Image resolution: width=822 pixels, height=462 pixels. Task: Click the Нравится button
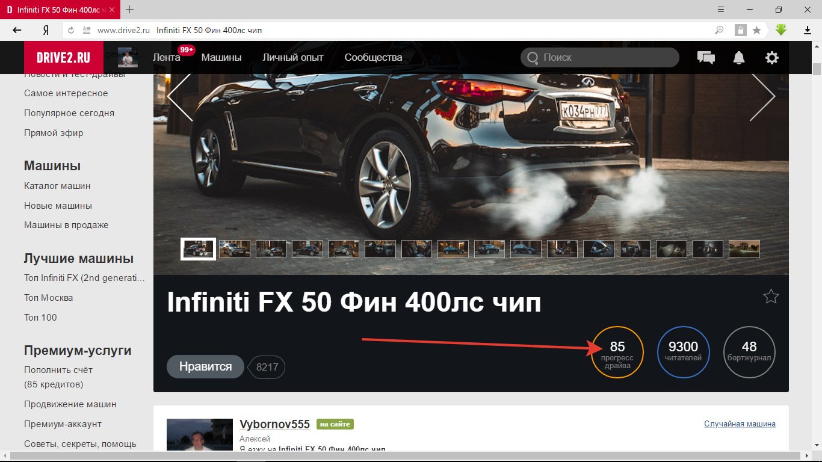(205, 366)
